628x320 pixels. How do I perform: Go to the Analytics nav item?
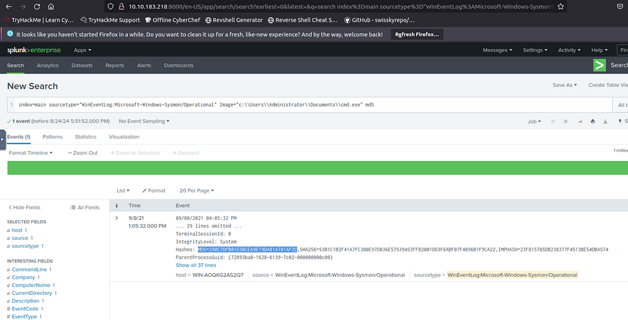point(48,65)
